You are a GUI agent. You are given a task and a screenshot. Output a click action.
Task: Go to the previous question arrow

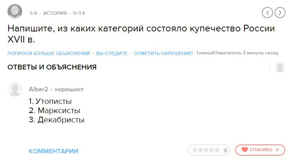click(x=267, y=13)
